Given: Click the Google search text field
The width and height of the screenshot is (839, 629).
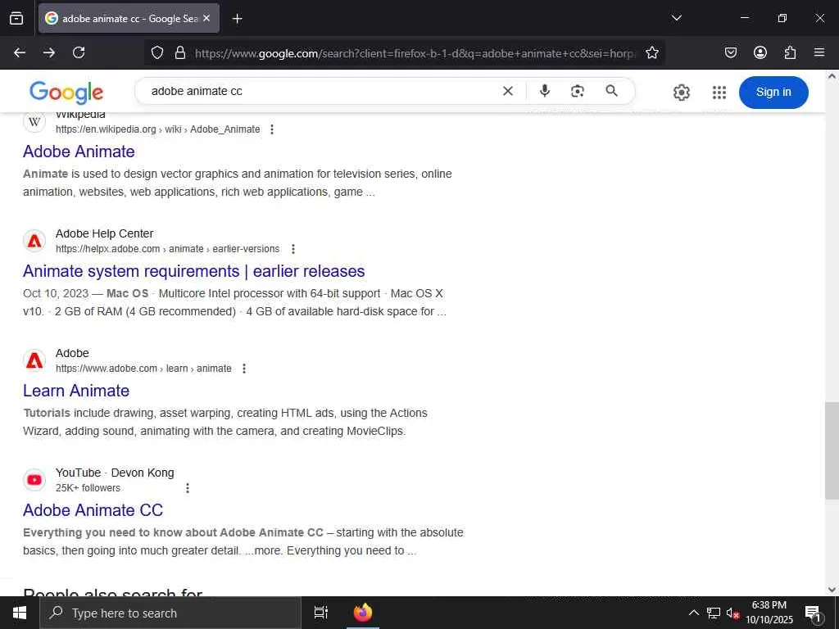Looking at the screenshot, I should (x=321, y=92).
